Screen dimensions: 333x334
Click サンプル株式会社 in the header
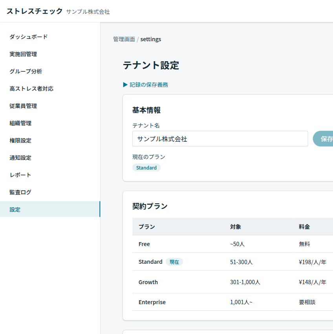pyautogui.click(x=88, y=12)
